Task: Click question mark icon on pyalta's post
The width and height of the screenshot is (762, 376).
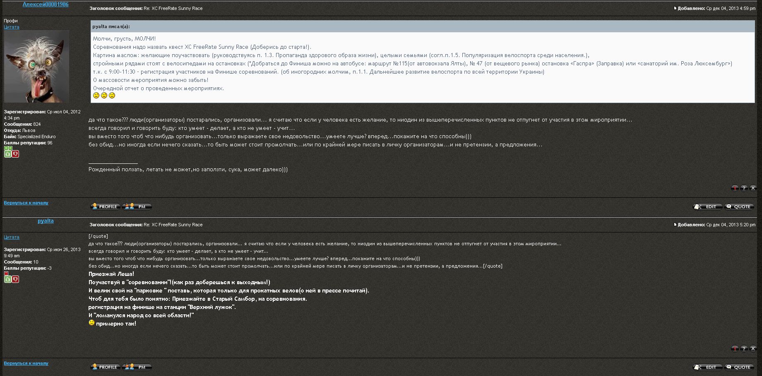Action: [744, 349]
